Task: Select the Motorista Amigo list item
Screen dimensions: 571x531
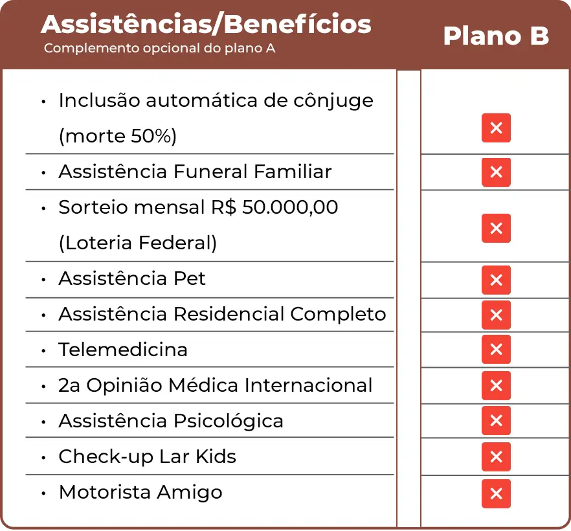Action: (x=140, y=492)
